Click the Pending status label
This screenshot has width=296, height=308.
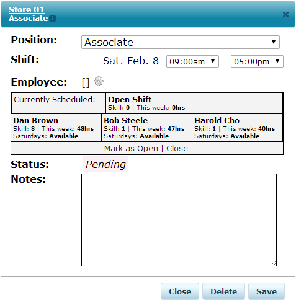(x=105, y=164)
